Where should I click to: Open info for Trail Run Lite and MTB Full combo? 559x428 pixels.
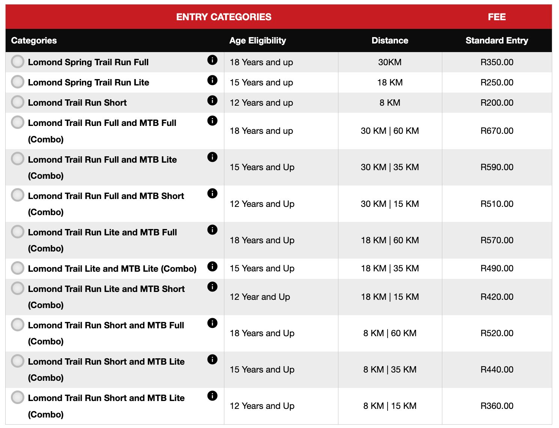tap(212, 230)
